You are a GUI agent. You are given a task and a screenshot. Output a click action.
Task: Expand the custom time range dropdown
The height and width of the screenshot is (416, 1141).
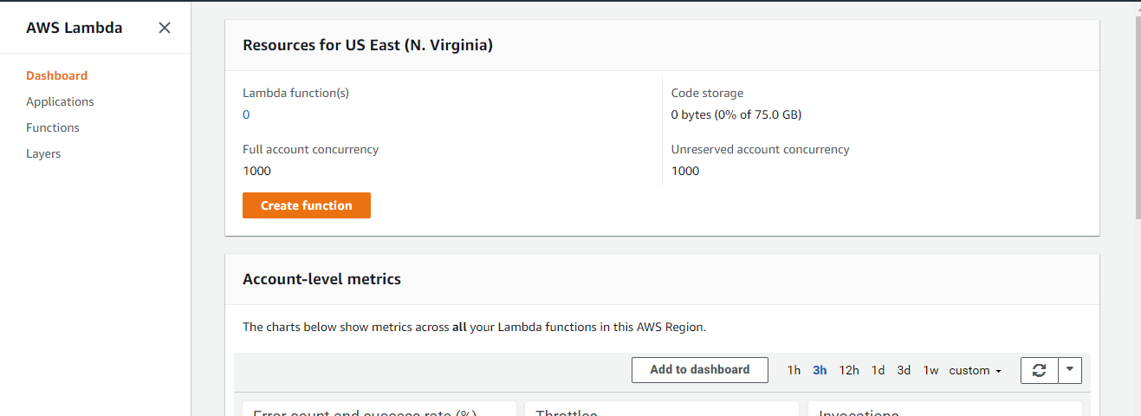pyautogui.click(x=975, y=370)
